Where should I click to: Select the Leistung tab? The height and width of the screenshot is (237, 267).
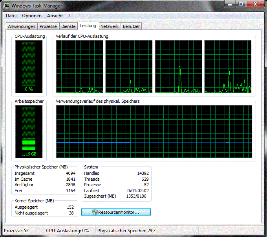pyautogui.click(x=88, y=26)
